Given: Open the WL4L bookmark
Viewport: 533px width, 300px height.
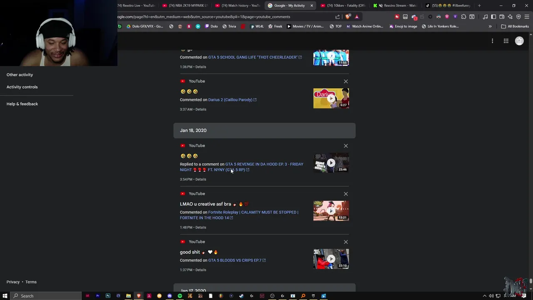Looking at the screenshot, I should (257, 26).
